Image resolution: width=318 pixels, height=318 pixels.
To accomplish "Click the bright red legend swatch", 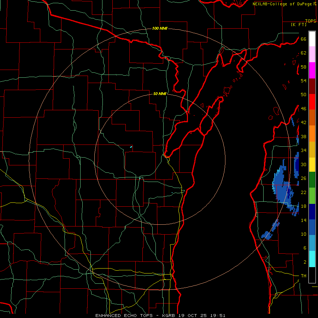I will [312, 102].
